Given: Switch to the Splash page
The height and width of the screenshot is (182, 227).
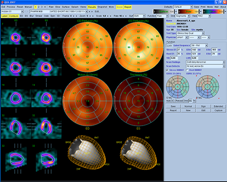Looking at the screenshot, I should [x=75, y=7].
